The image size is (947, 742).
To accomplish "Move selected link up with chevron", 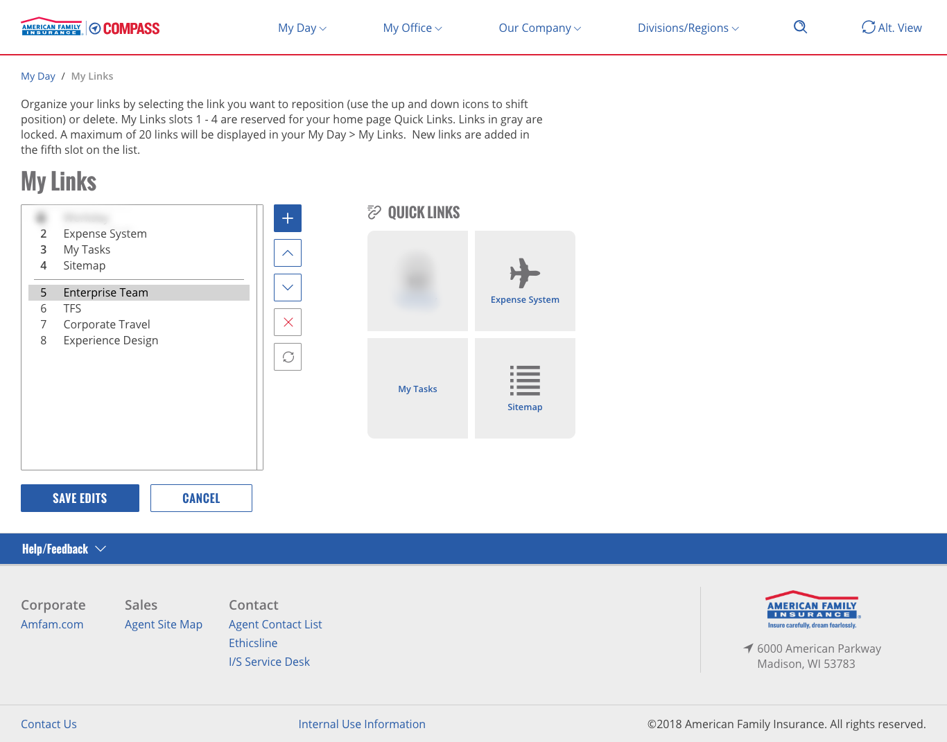I will tap(288, 253).
